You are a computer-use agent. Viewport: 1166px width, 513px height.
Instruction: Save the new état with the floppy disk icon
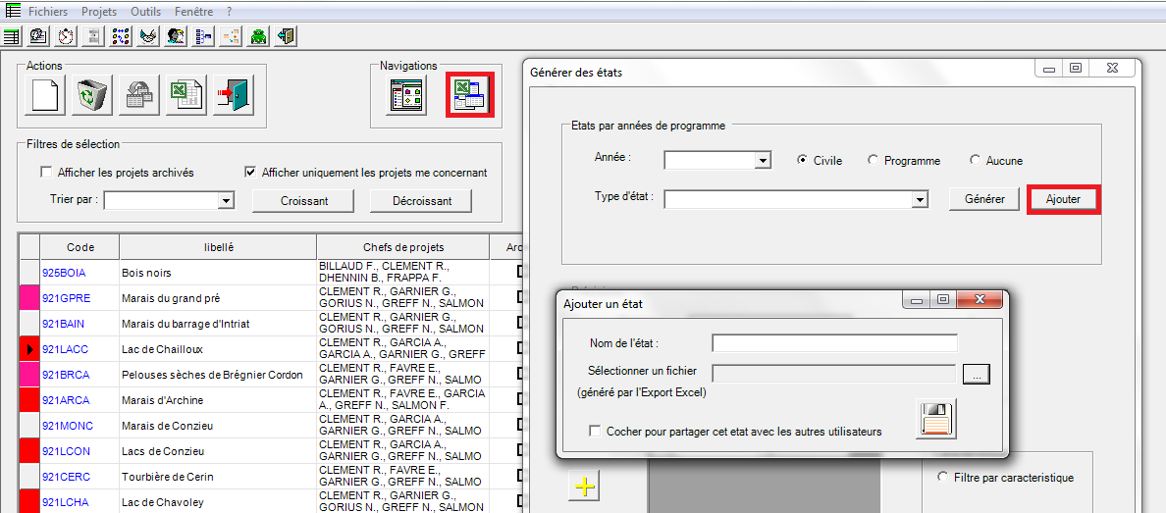coord(934,419)
